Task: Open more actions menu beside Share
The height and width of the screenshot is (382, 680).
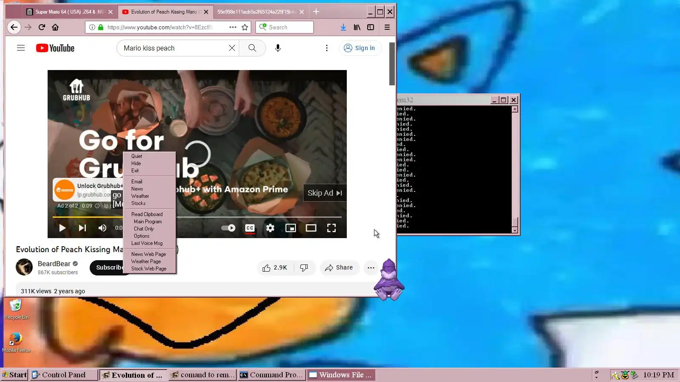Action: click(371, 268)
